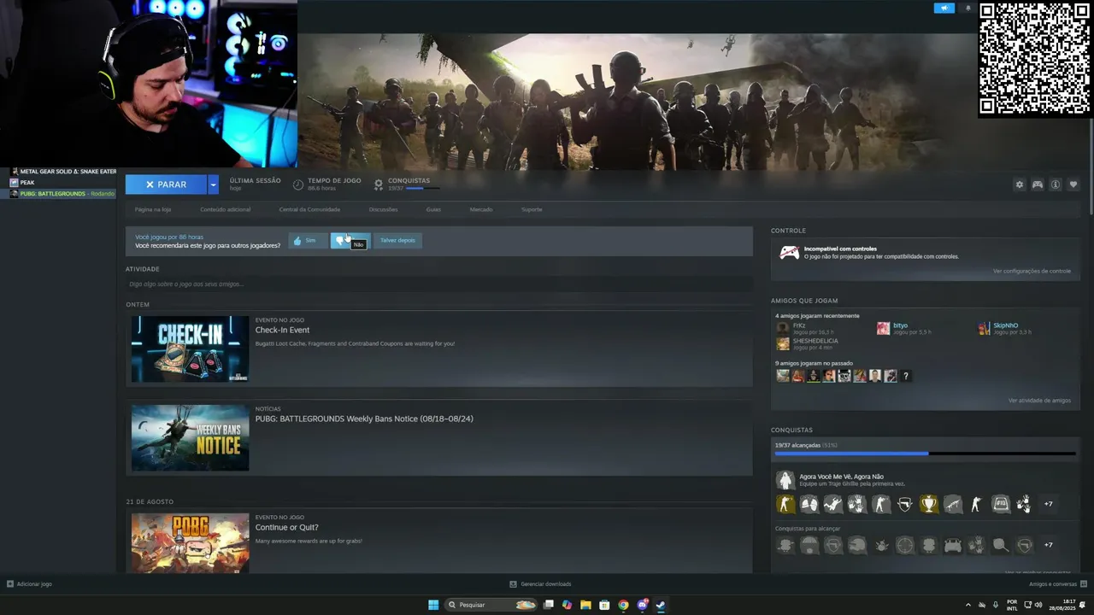The width and height of the screenshot is (1094, 615).
Task: Expand +7 more unlocked achievements
Action: [1049, 504]
